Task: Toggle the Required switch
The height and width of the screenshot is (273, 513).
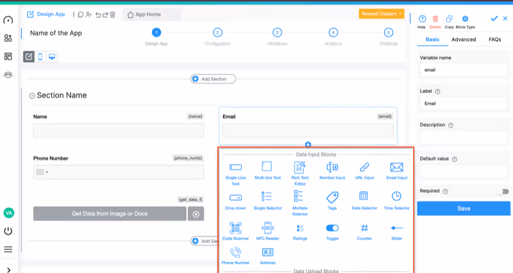Action: (x=503, y=191)
